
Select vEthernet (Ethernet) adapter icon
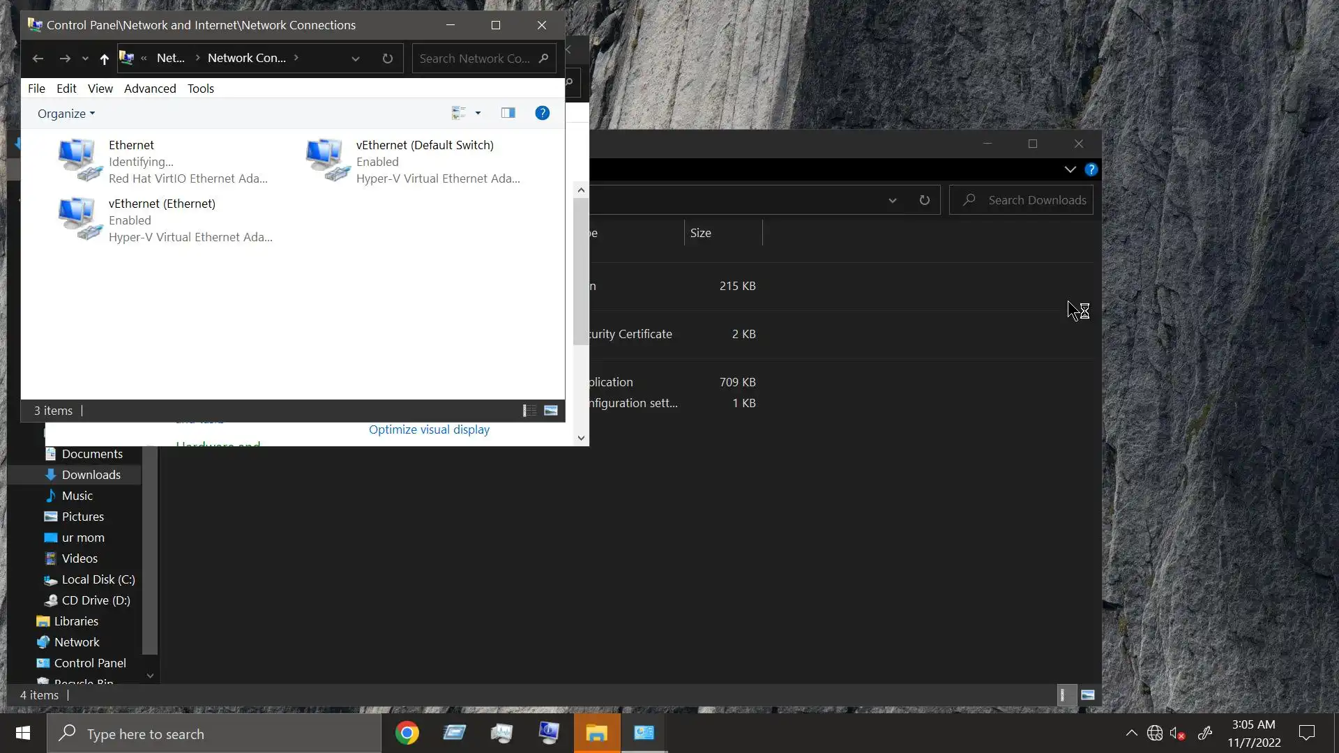79,219
